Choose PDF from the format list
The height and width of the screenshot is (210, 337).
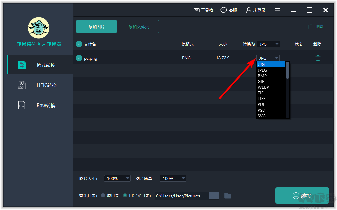pos(271,104)
